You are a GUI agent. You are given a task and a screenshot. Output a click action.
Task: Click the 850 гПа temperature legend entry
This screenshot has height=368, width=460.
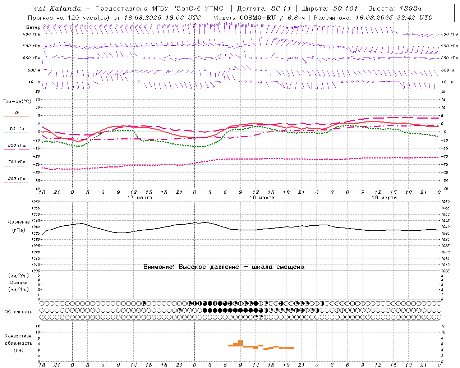coord(17,146)
